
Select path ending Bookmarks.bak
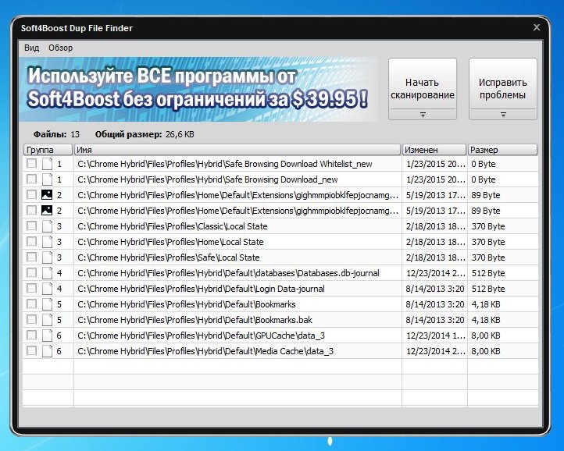coord(195,320)
